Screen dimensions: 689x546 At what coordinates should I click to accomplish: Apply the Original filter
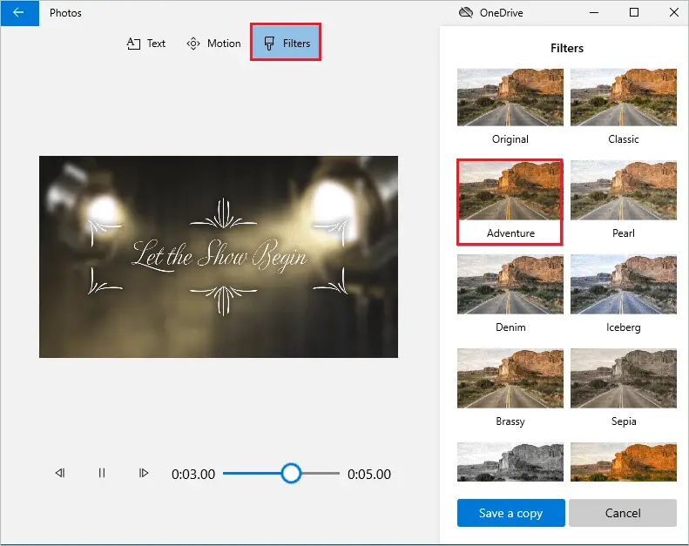(510, 98)
